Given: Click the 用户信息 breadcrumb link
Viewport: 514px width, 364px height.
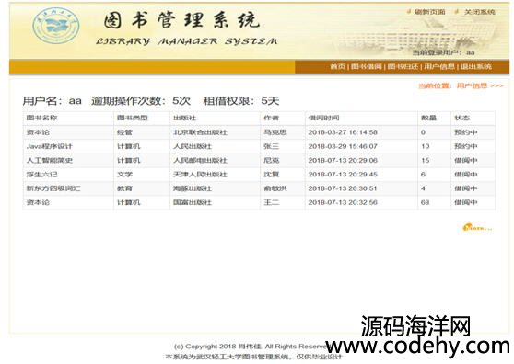Looking at the screenshot, I should 472,85.
